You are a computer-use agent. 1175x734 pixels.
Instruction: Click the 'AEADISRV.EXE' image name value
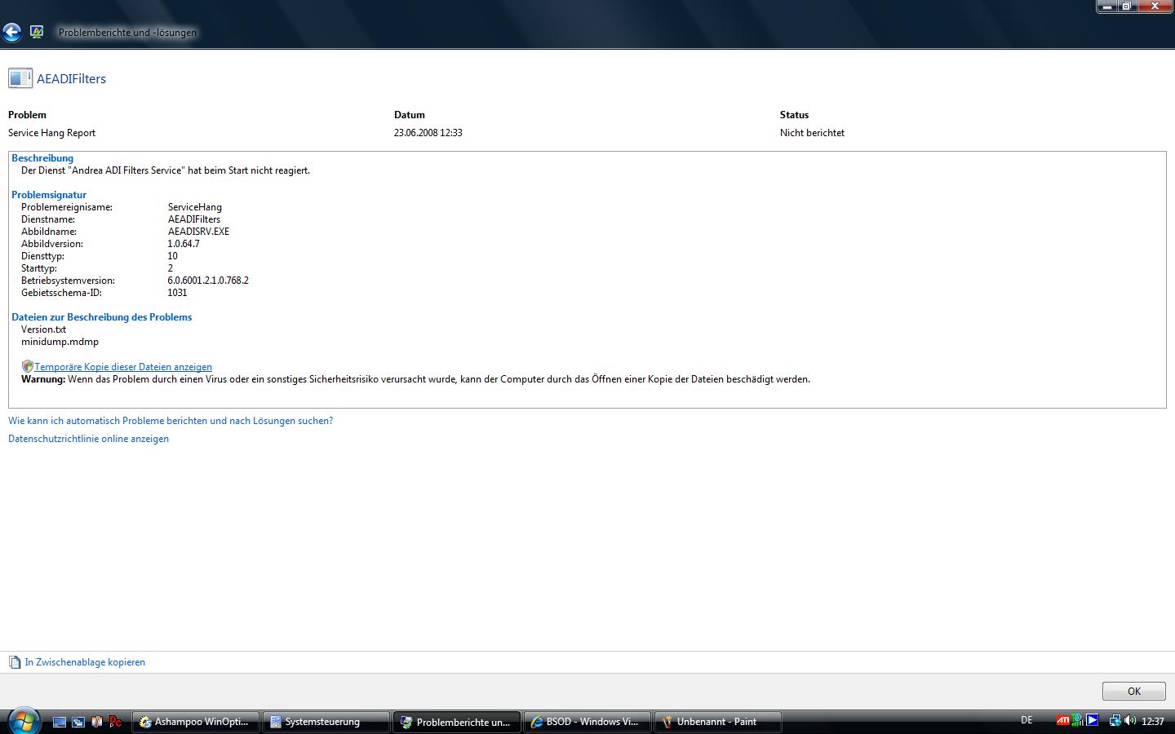(198, 232)
